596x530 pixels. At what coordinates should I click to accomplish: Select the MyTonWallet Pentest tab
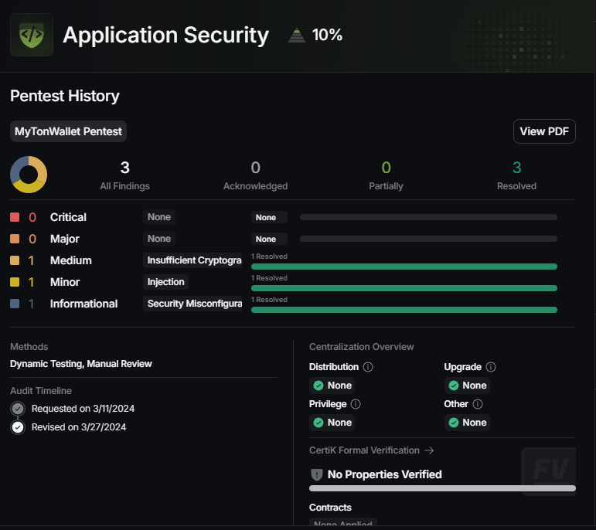tap(69, 131)
